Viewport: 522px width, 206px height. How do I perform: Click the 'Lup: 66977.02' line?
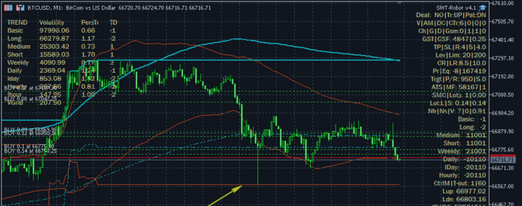point(464,191)
